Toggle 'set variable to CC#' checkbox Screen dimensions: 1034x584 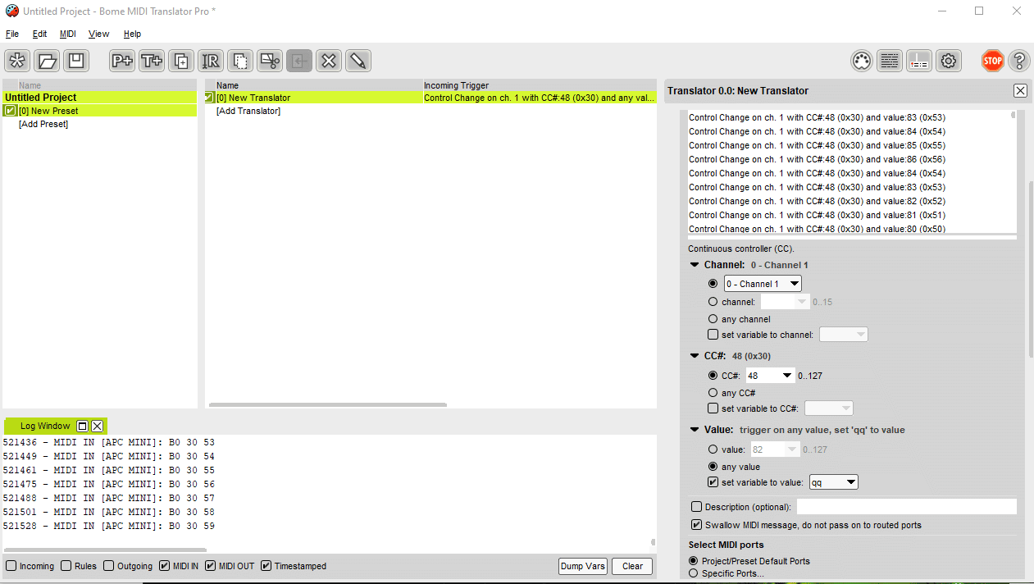pyautogui.click(x=713, y=408)
